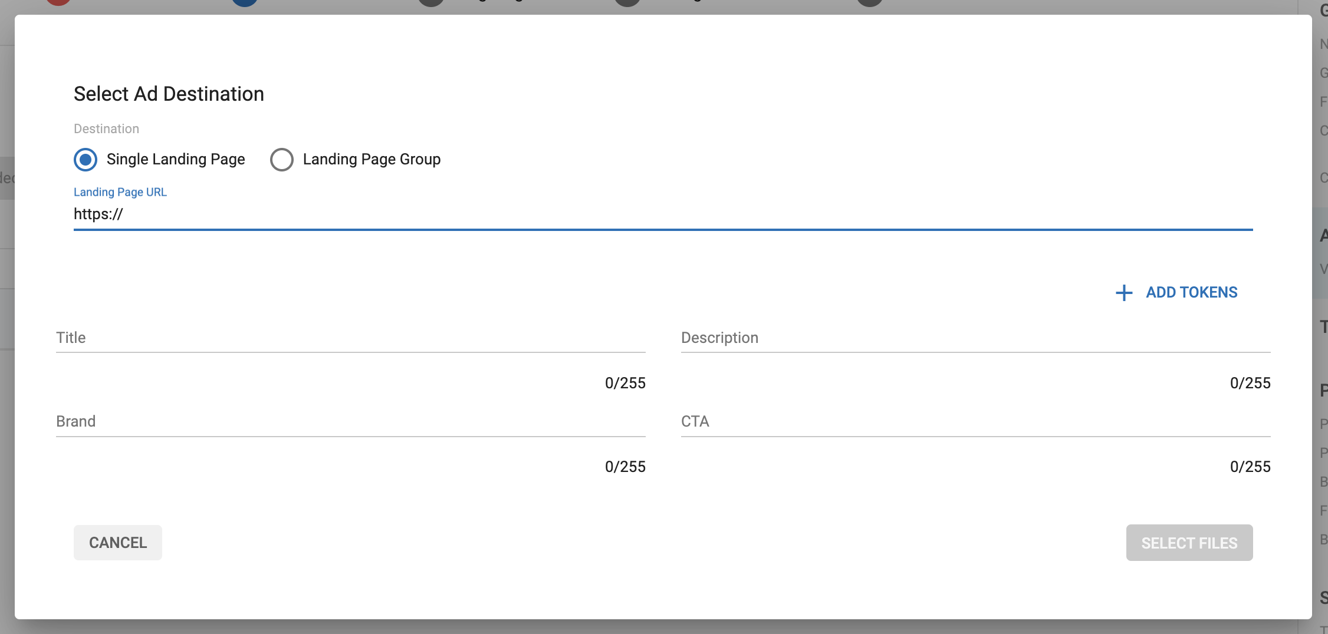Click into the Title text field

coord(350,338)
